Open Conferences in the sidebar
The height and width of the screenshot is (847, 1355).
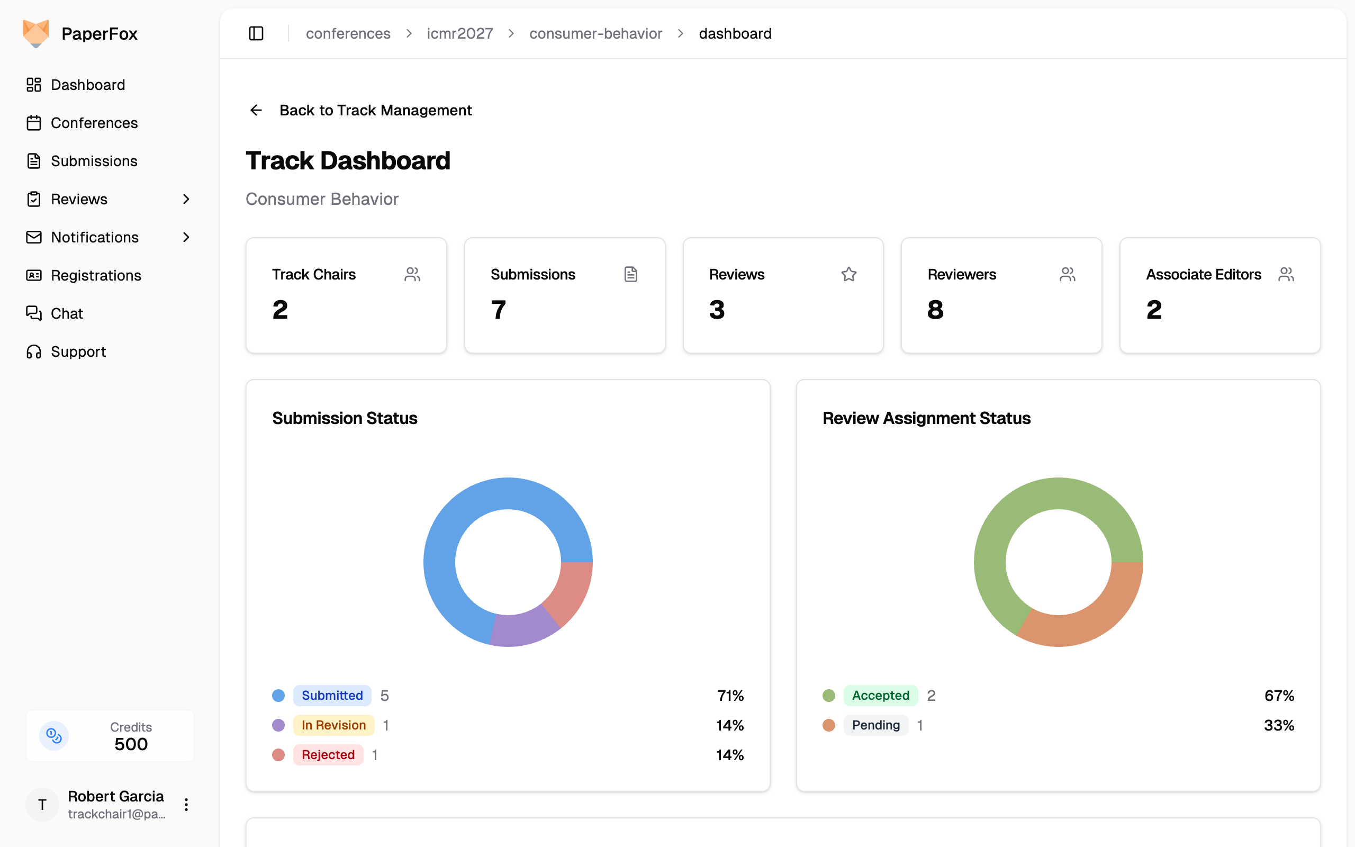pos(94,123)
